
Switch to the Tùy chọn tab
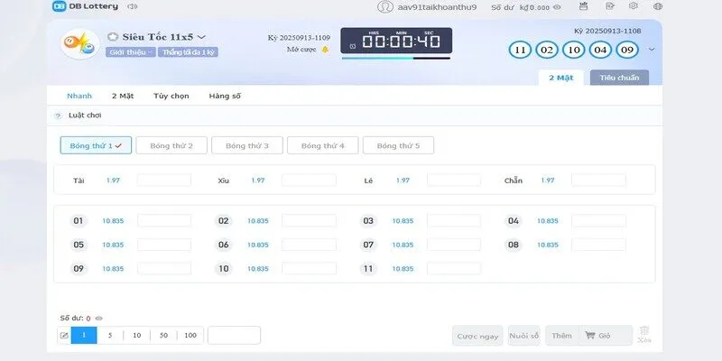(x=171, y=96)
